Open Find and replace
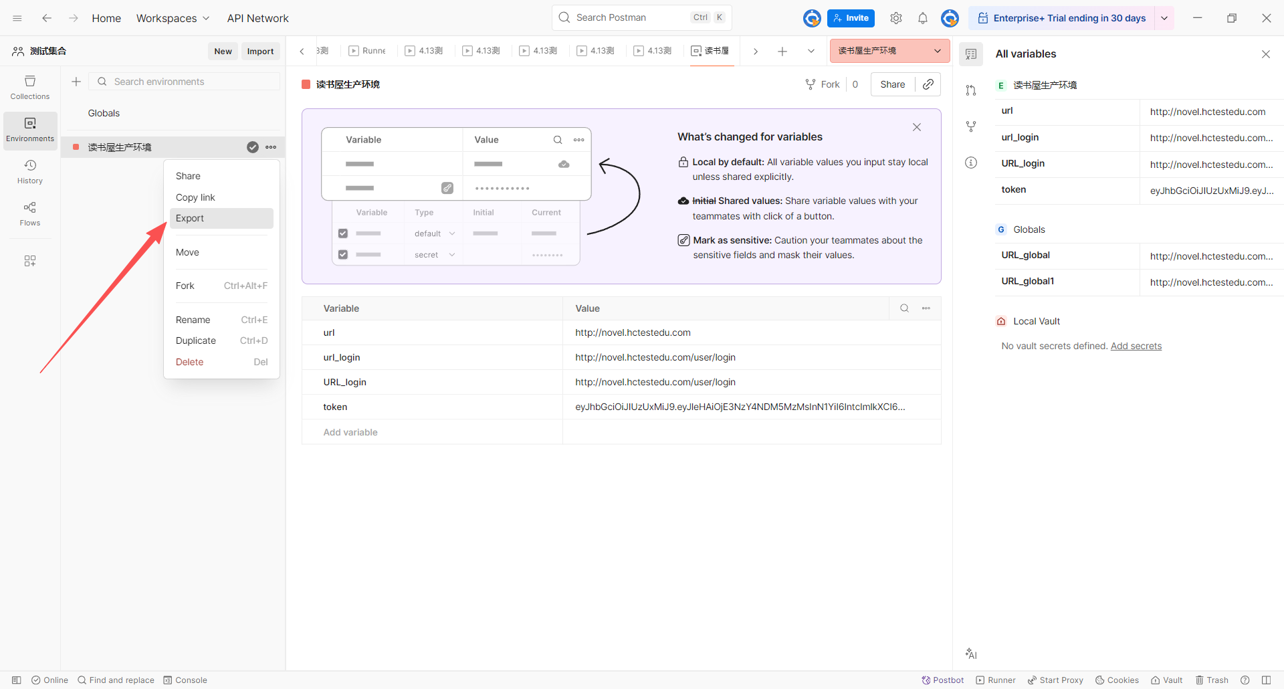This screenshot has width=1284, height=689. (x=116, y=680)
